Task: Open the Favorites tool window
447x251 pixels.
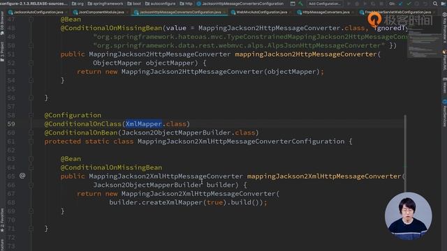Action: pos(2,220)
